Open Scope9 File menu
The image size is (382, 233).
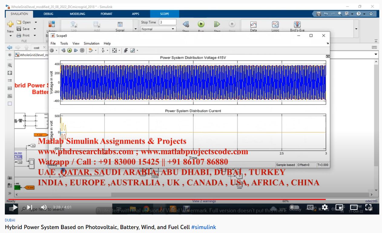pyautogui.click(x=53, y=43)
